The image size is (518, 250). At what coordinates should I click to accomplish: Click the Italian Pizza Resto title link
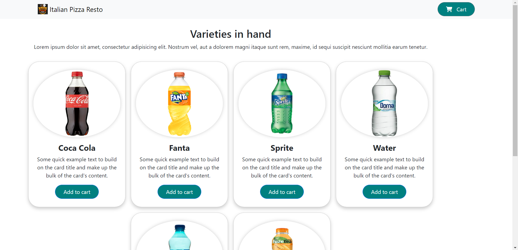76,9
